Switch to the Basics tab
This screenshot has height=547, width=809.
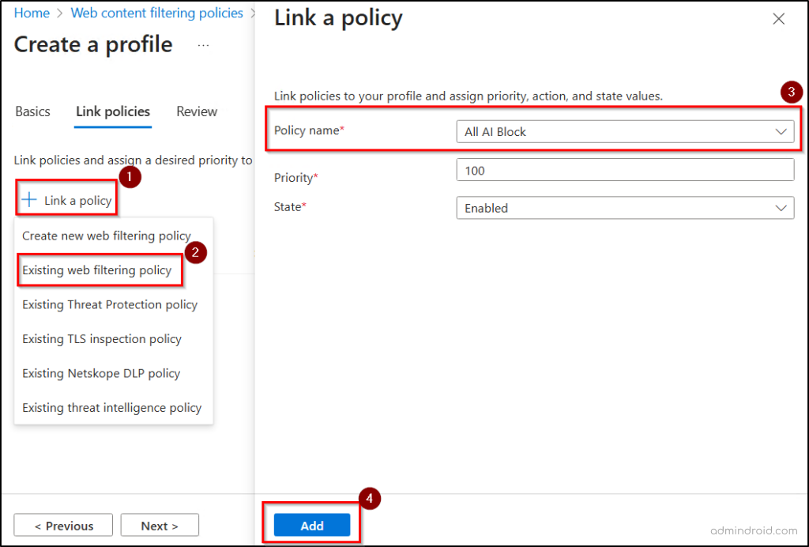32,111
